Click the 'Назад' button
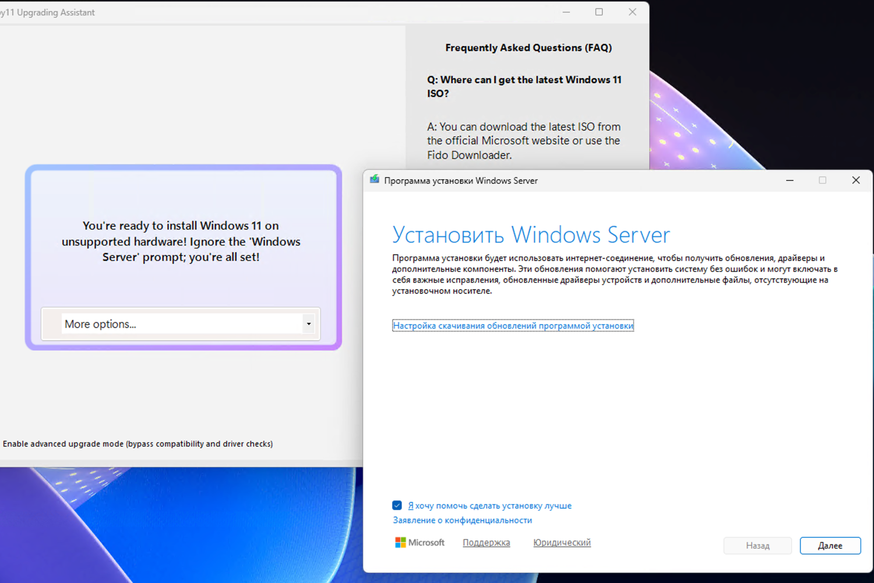Image resolution: width=874 pixels, height=583 pixels. [x=757, y=546]
